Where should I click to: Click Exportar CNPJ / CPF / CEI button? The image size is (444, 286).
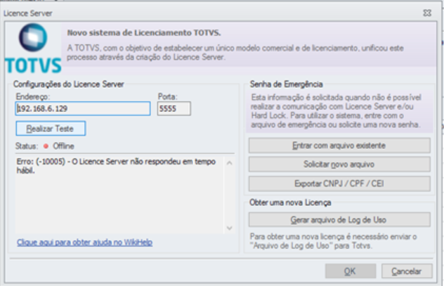339,183
